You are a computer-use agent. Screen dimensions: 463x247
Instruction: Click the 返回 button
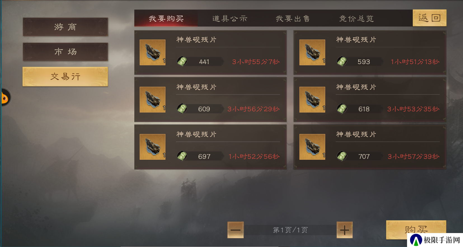(429, 18)
